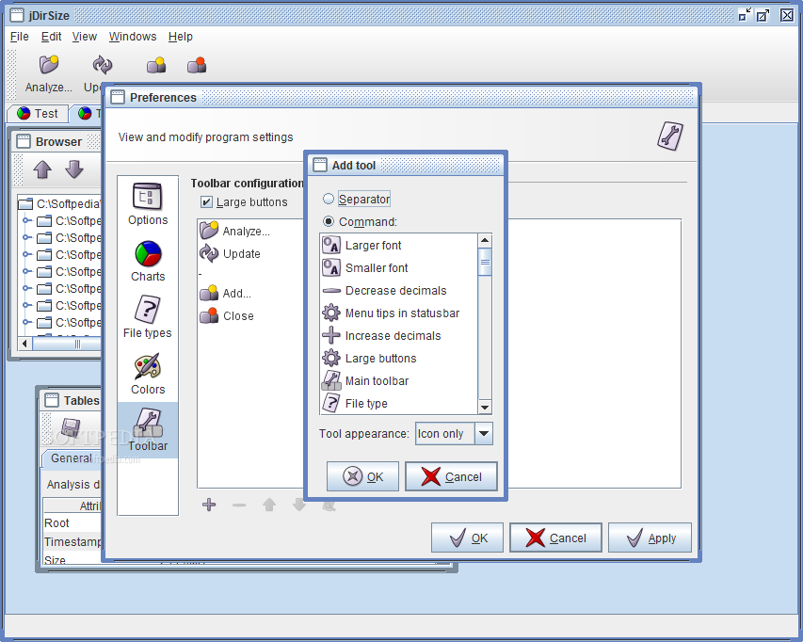Click the plus add-tool icon below toolbar list

[209, 505]
